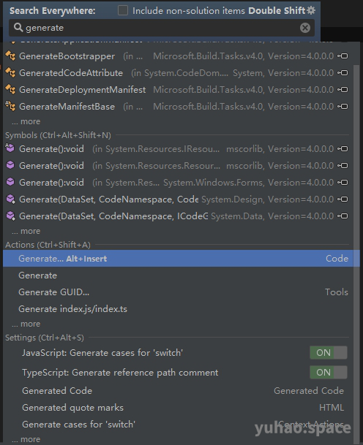Enable Include non-solution items checkbox

[123, 10]
